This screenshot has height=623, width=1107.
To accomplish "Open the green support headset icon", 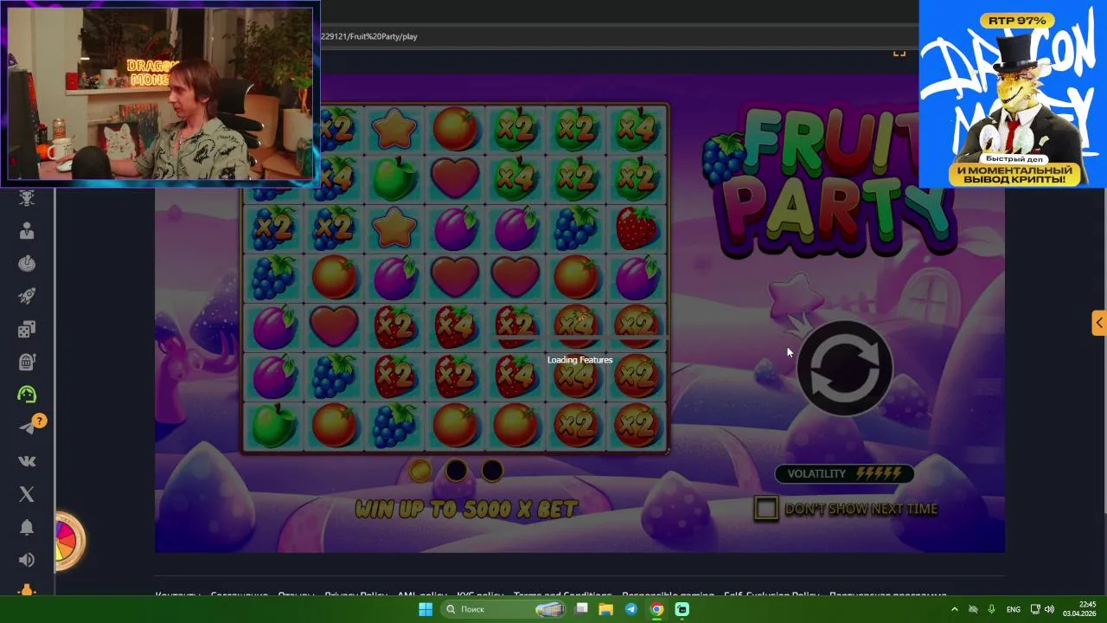I will pyautogui.click(x=27, y=395).
